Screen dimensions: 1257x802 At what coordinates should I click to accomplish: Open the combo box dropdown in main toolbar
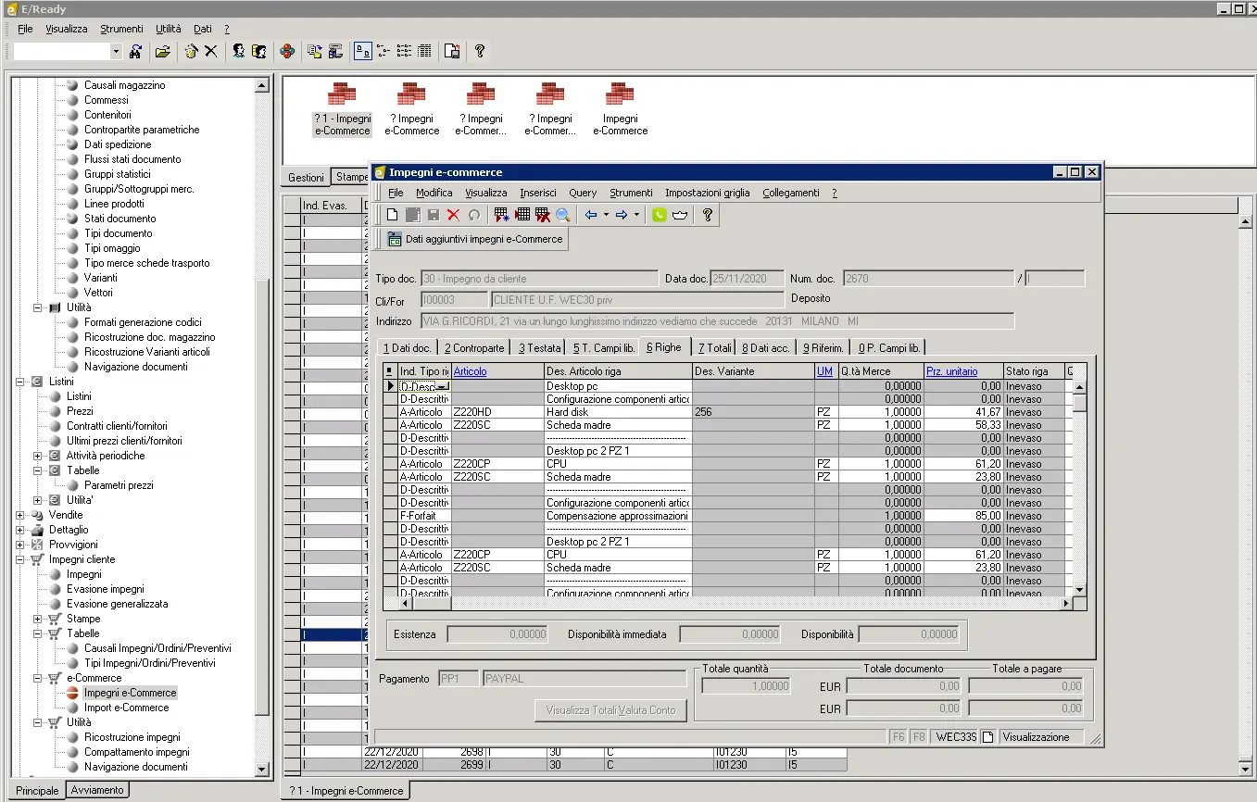[116, 52]
